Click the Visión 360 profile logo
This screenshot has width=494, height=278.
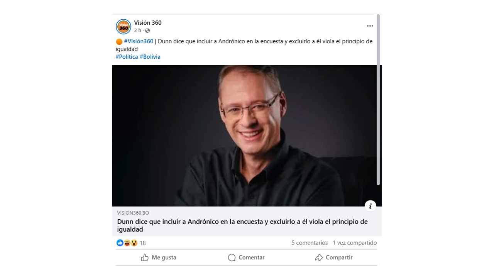tap(123, 27)
